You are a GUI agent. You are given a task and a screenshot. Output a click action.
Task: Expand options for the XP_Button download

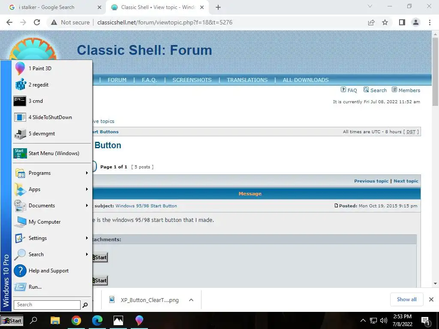pyautogui.click(x=191, y=300)
